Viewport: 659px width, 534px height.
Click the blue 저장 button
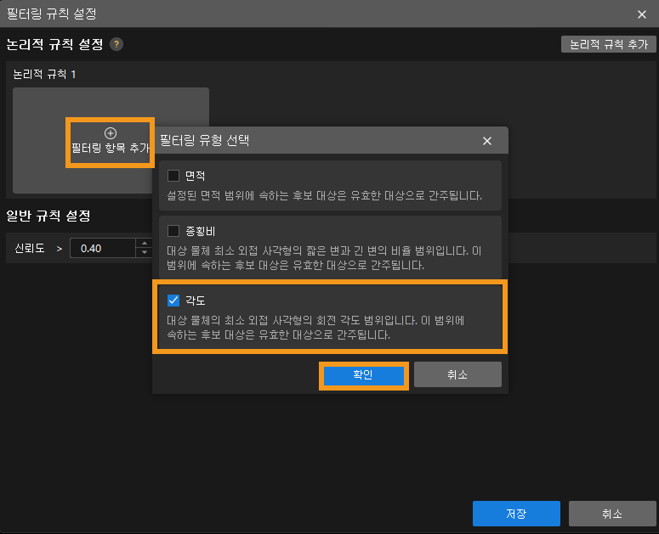click(516, 514)
